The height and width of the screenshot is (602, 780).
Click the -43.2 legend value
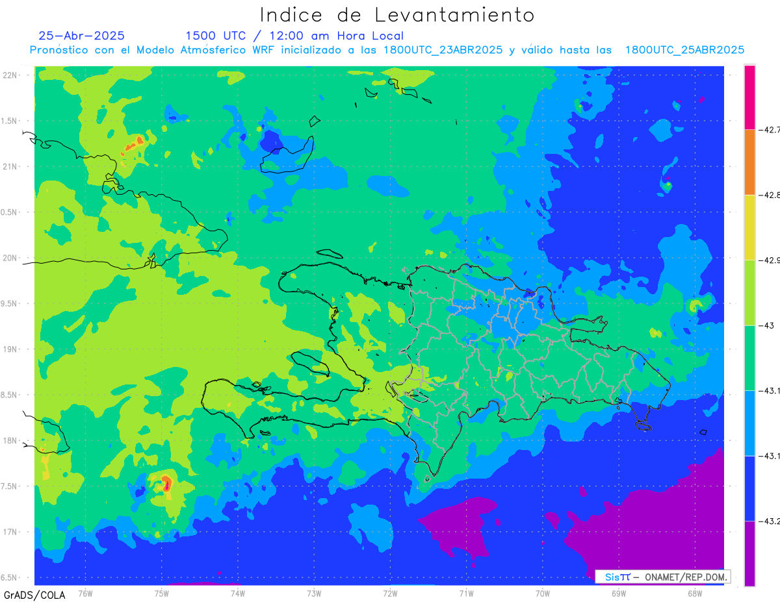pos(771,521)
